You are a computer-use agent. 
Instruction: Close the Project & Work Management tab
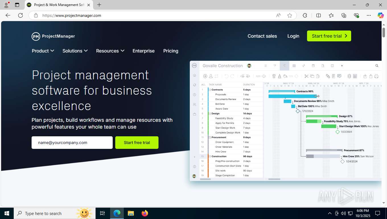pos(88,5)
